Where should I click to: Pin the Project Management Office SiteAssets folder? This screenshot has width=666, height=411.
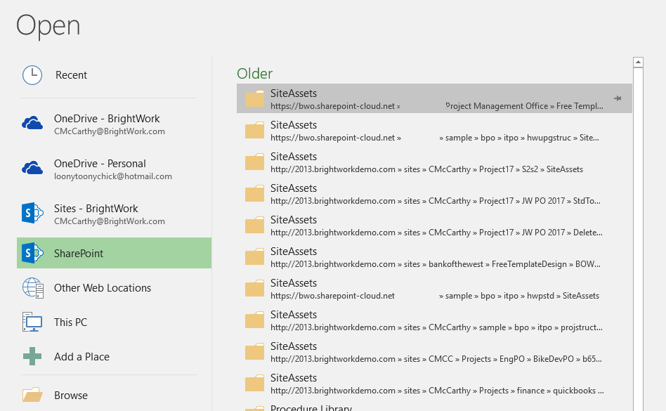[x=618, y=98]
